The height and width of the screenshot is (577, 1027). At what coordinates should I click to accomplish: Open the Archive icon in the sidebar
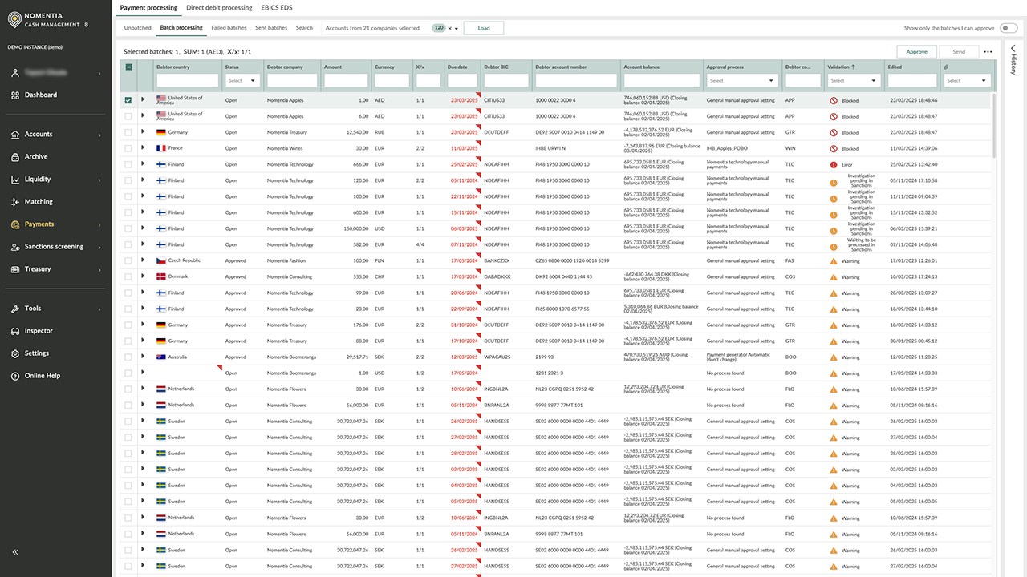(x=15, y=157)
